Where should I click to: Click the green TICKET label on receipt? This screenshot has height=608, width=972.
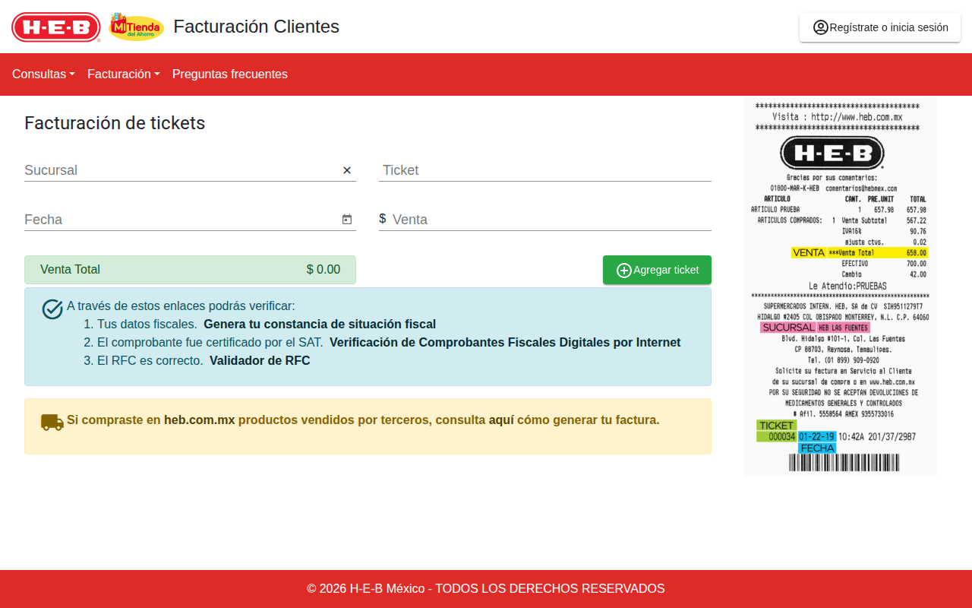click(776, 426)
